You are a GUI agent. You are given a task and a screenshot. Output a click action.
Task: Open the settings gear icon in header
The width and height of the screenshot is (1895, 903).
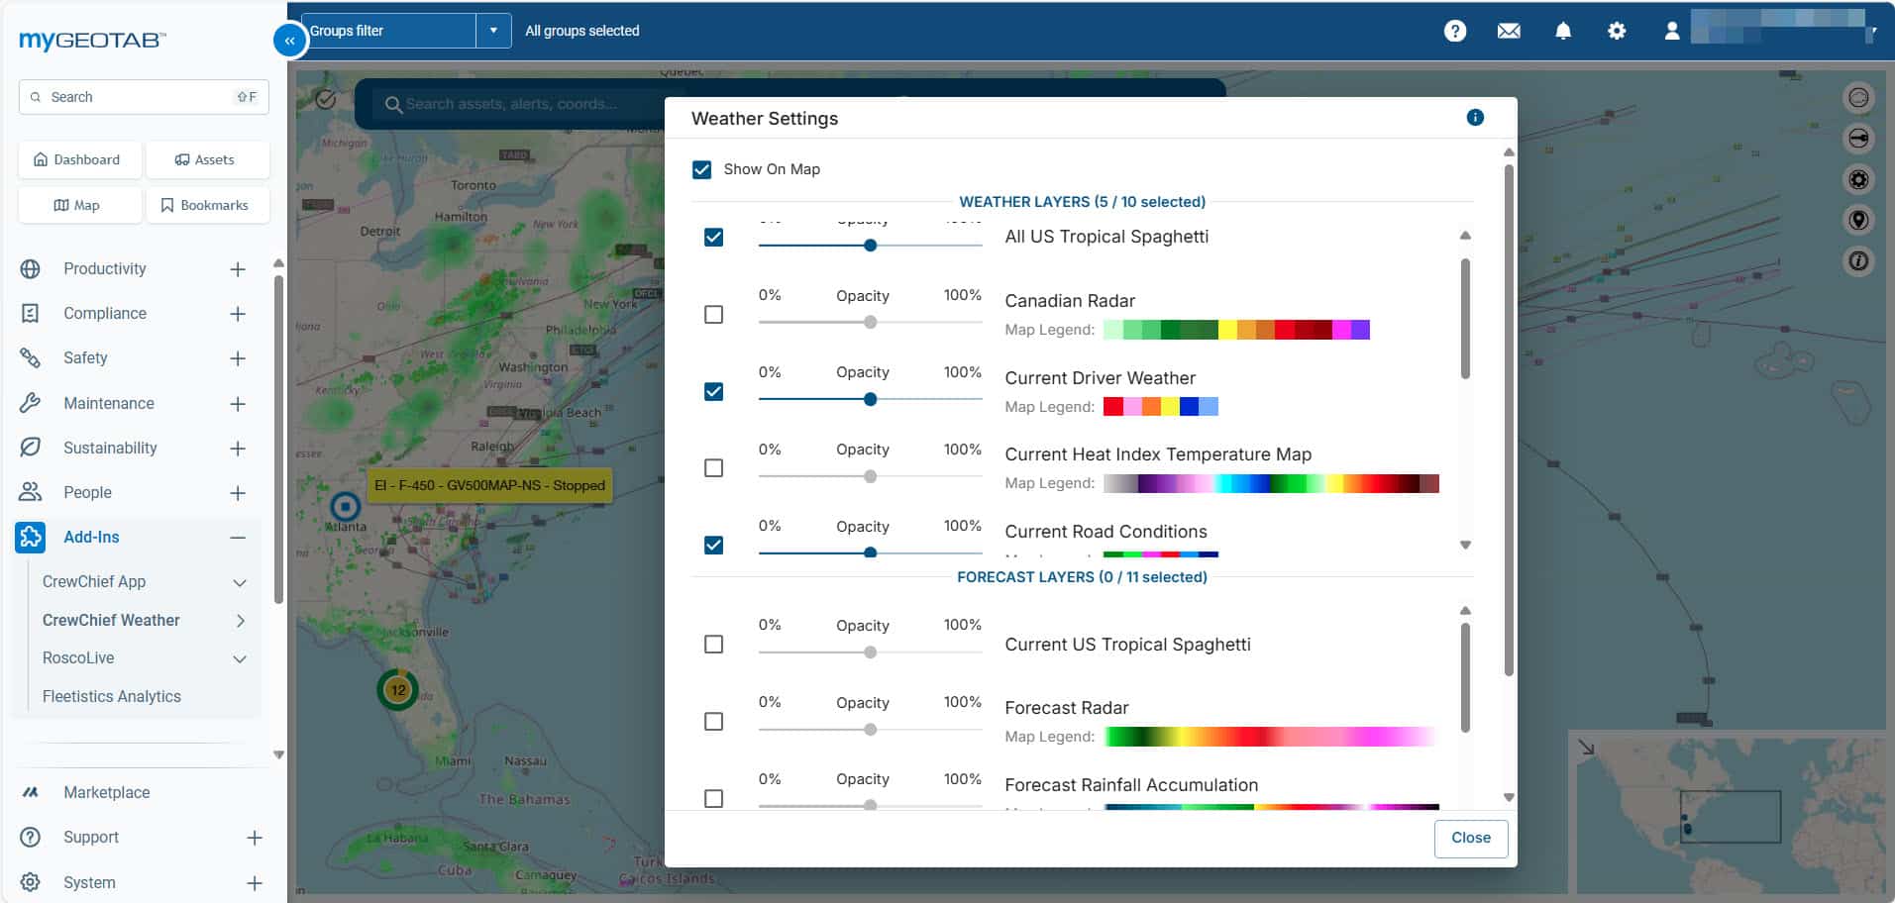pos(1617,31)
